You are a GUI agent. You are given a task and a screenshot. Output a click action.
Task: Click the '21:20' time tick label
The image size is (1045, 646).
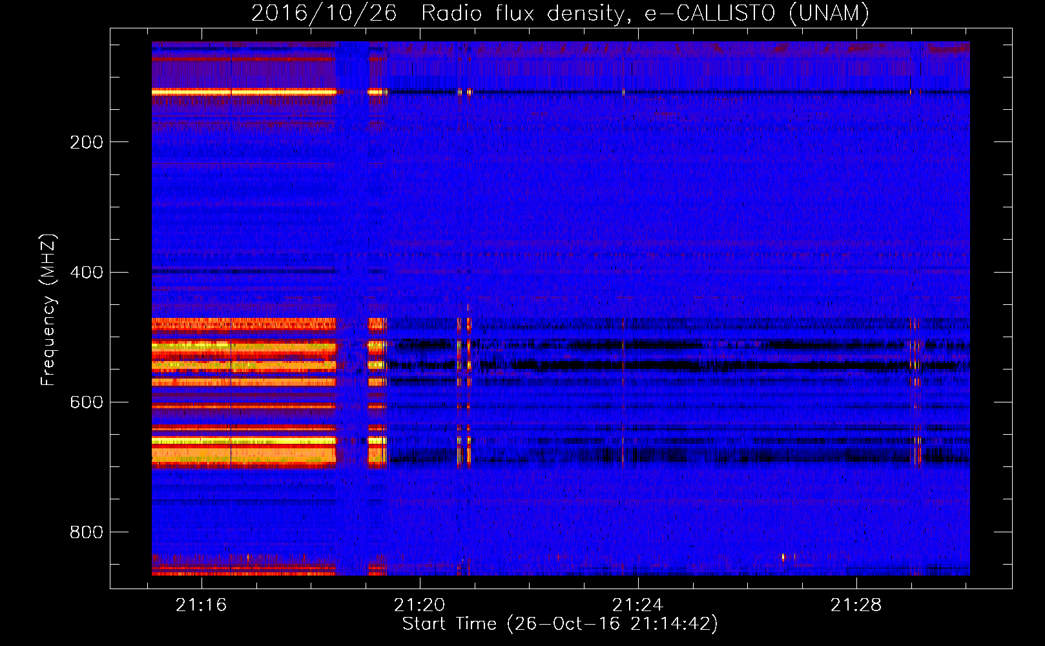(420, 605)
